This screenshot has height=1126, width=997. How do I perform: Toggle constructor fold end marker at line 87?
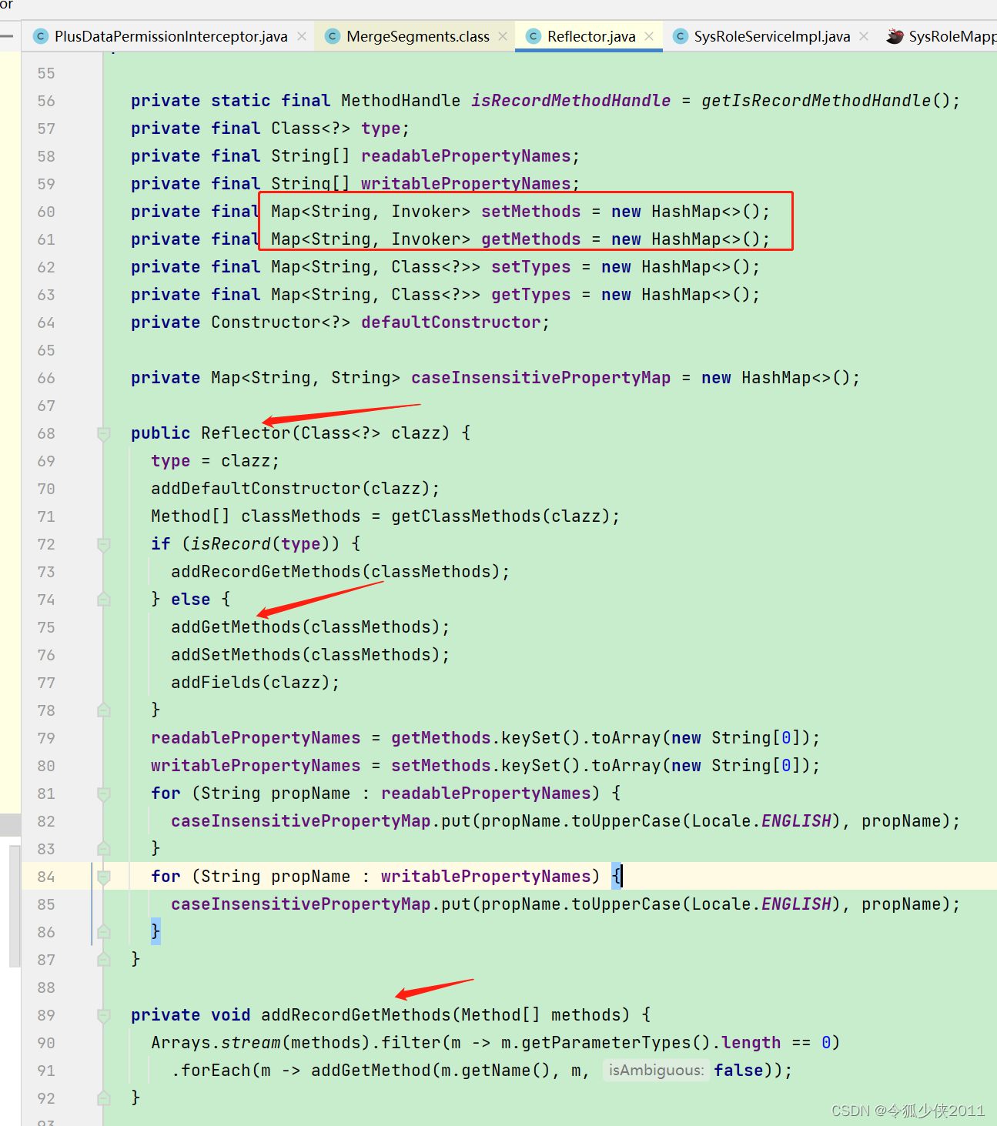(104, 960)
